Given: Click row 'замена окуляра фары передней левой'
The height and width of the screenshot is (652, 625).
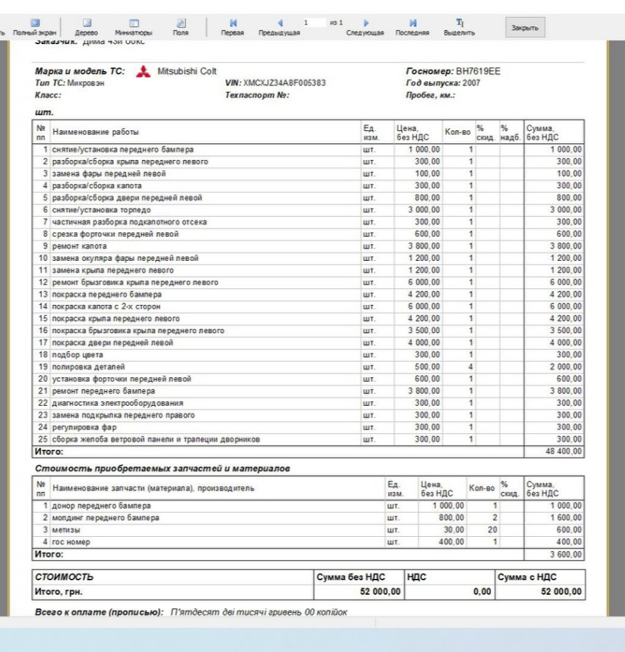Looking at the screenshot, I should [308, 258].
